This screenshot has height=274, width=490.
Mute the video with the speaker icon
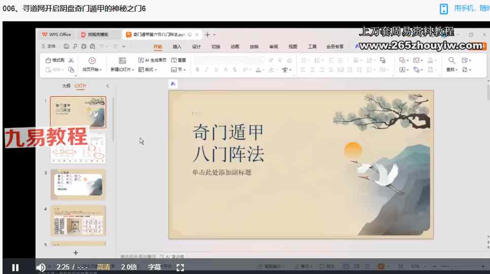[x=41, y=267]
